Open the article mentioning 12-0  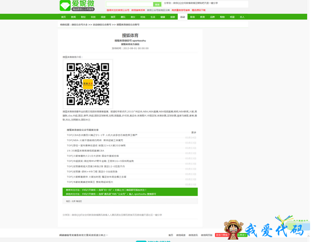pyautogui.click(x=96, y=166)
